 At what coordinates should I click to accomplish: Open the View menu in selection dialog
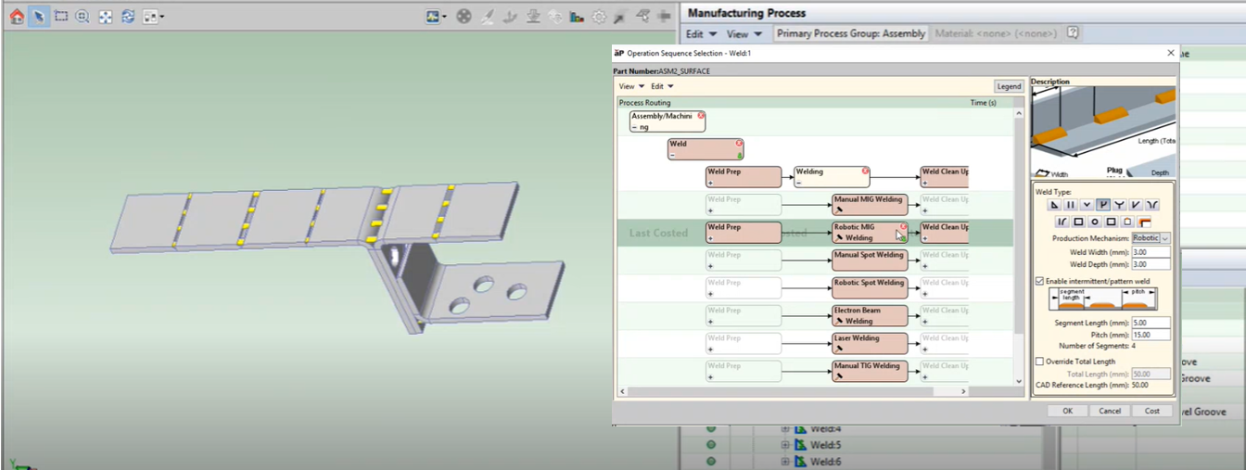(631, 86)
